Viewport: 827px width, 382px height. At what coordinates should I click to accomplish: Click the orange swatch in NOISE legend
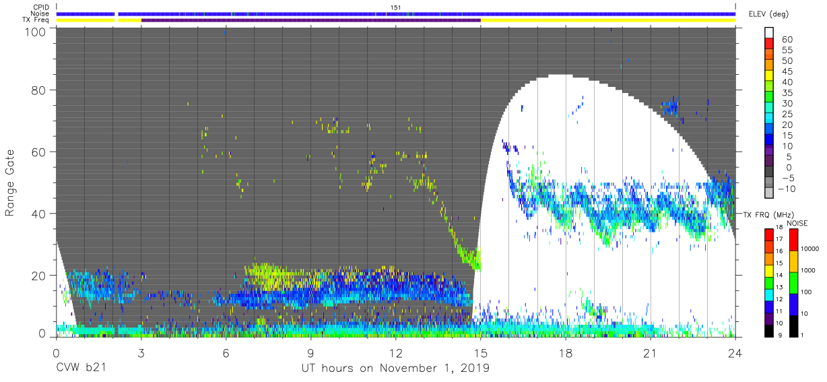pyautogui.click(x=795, y=261)
